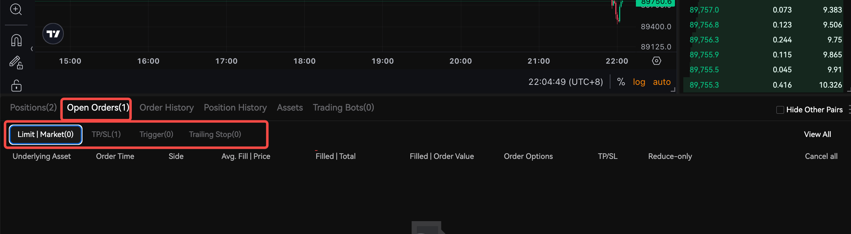Click the 89,756.3 order book price row
The image size is (851, 234).
(766, 40)
